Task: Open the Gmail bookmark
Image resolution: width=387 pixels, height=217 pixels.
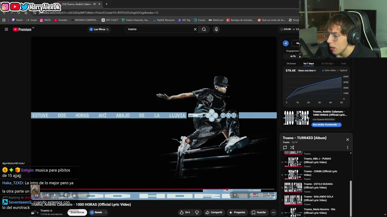Action: (x=31, y=20)
